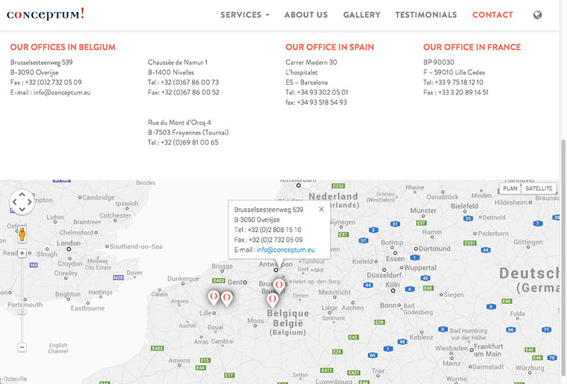Zoom in with the map plus button
This screenshot has height=384, width=567.
coord(22,253)
